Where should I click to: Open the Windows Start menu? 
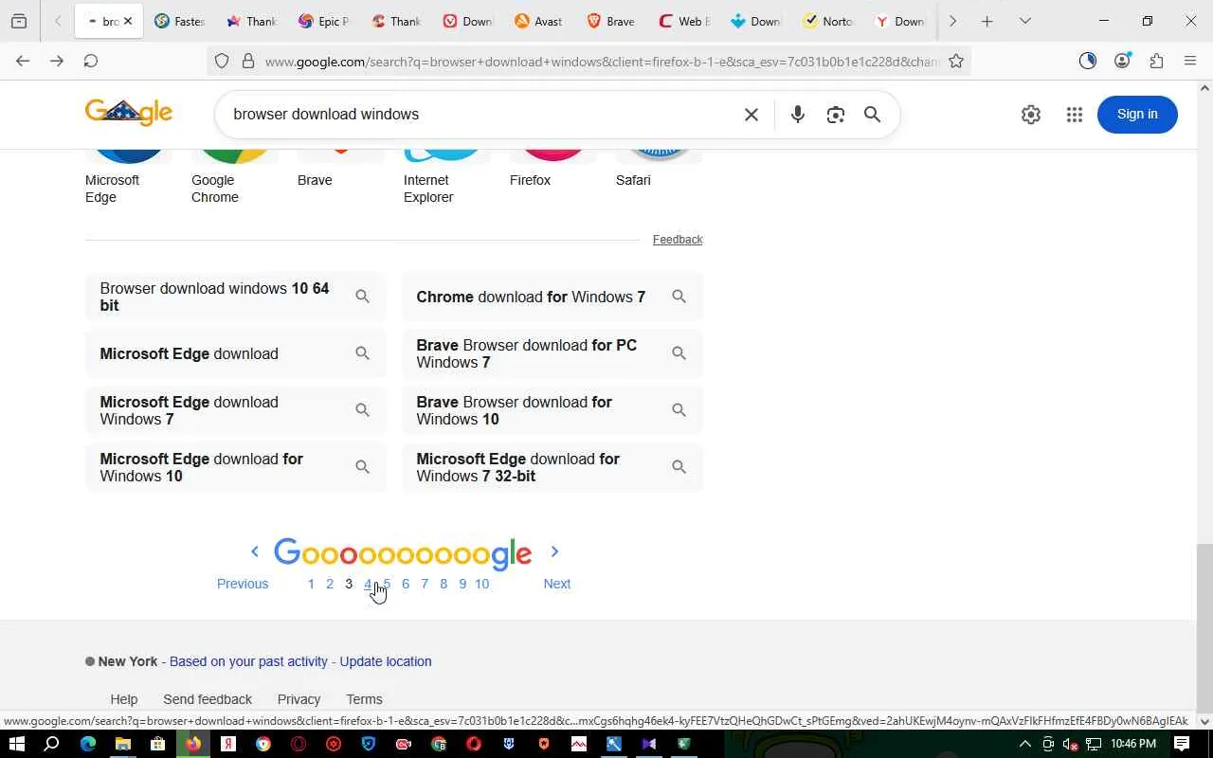tap(16, 744)
